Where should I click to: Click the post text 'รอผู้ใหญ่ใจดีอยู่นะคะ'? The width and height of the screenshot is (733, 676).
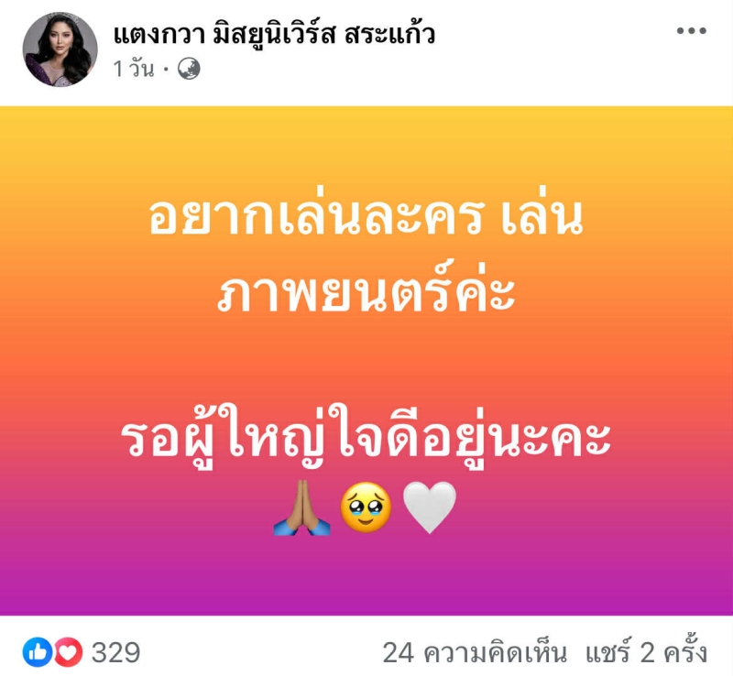point(366,437)
